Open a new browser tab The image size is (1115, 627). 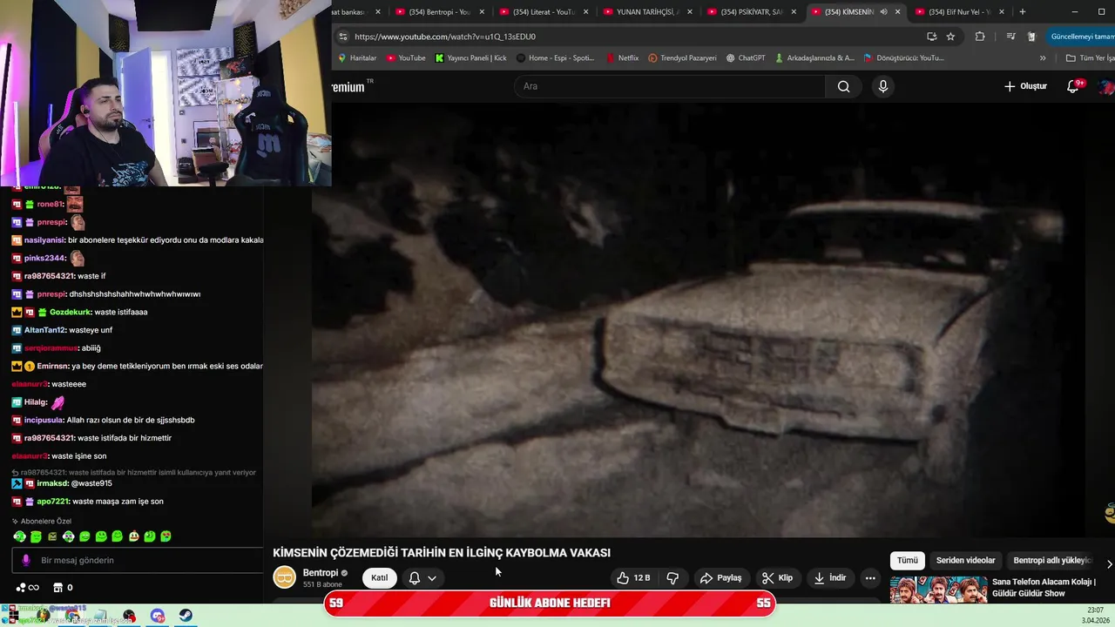1023,12
